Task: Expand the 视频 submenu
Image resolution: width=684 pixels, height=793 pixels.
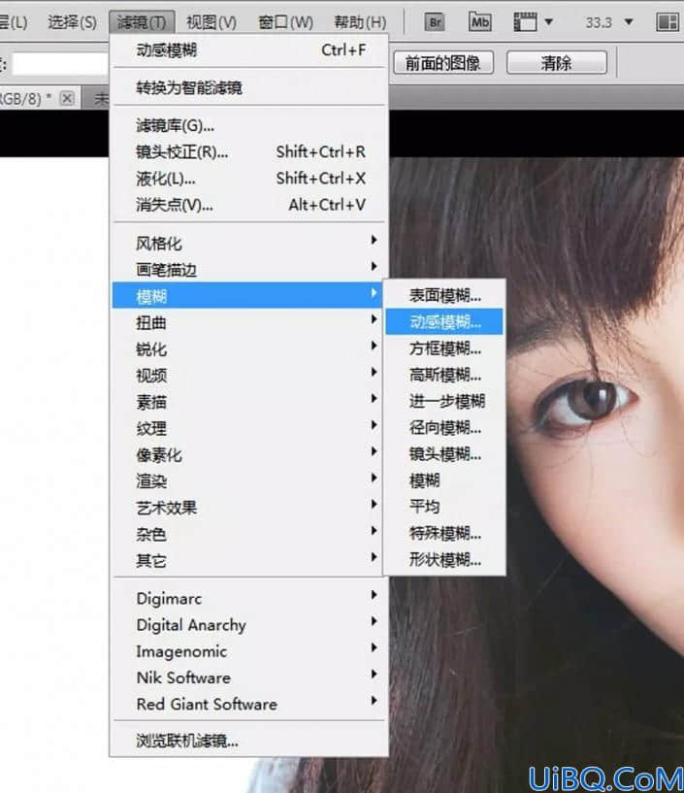Action: pos(249,376)
